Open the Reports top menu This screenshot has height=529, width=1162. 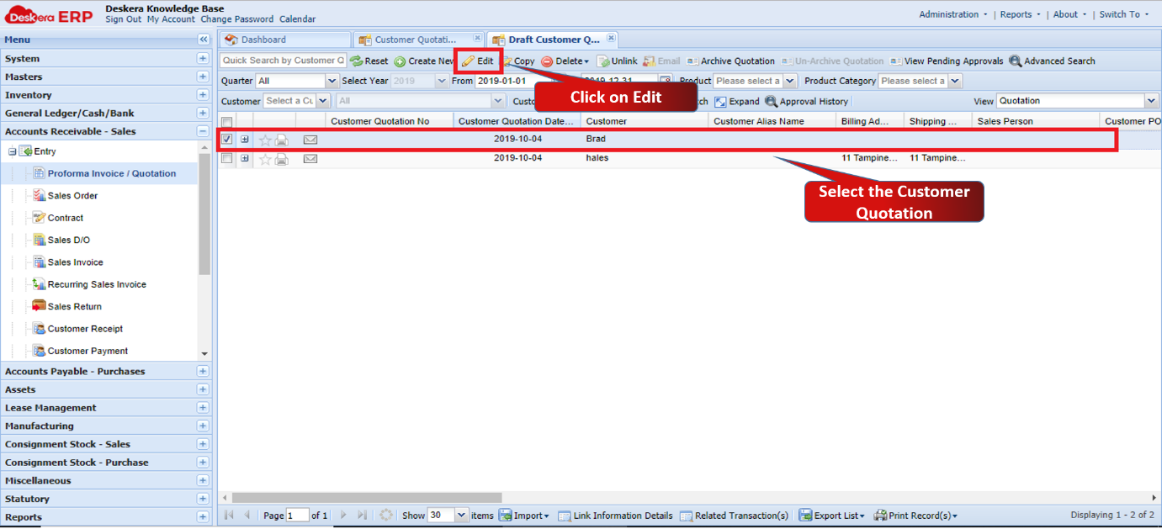point(1020,14)
